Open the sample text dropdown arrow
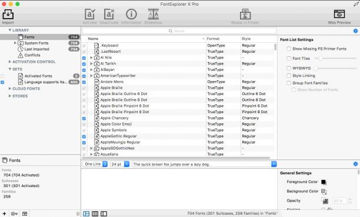Viewport: 360px width, 217px height. coord(274,164)
